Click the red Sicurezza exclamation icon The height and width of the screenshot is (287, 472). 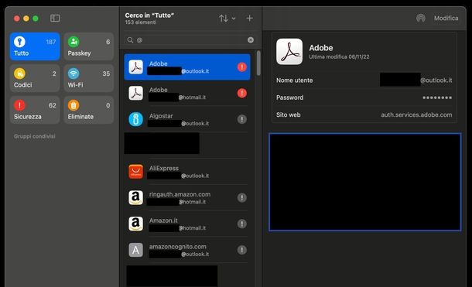[19, 105]
